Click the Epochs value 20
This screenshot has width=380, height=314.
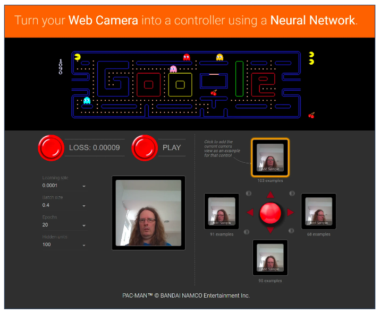click(45, 225)
